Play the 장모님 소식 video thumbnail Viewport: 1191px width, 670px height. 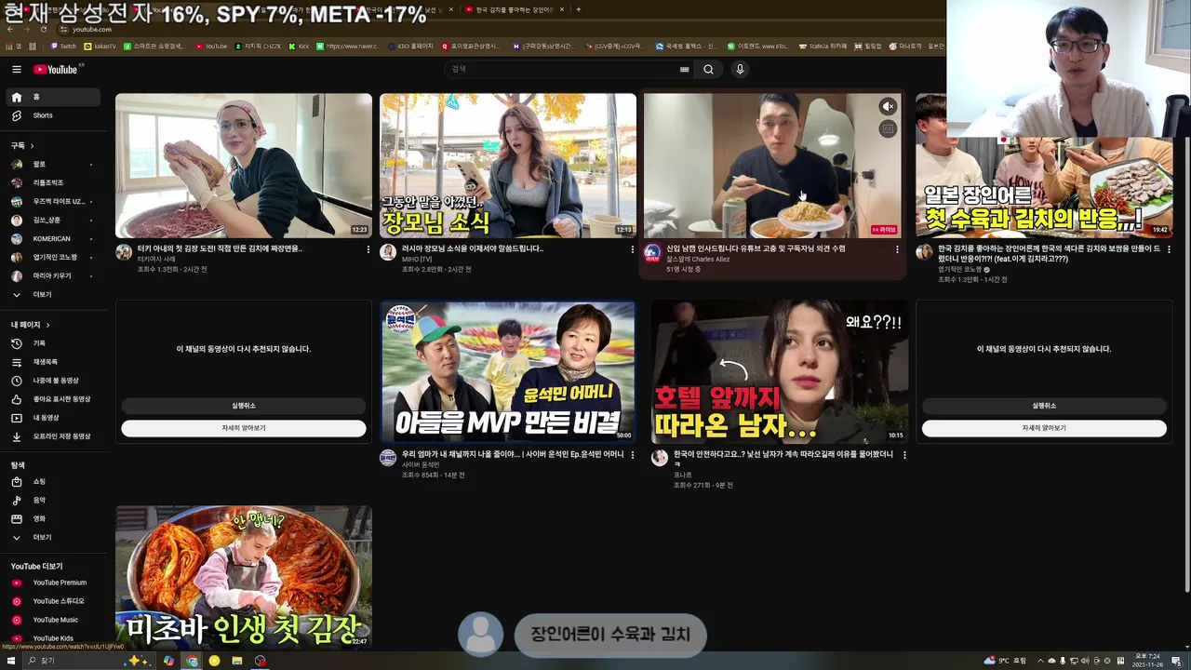(x=508, y=166)
